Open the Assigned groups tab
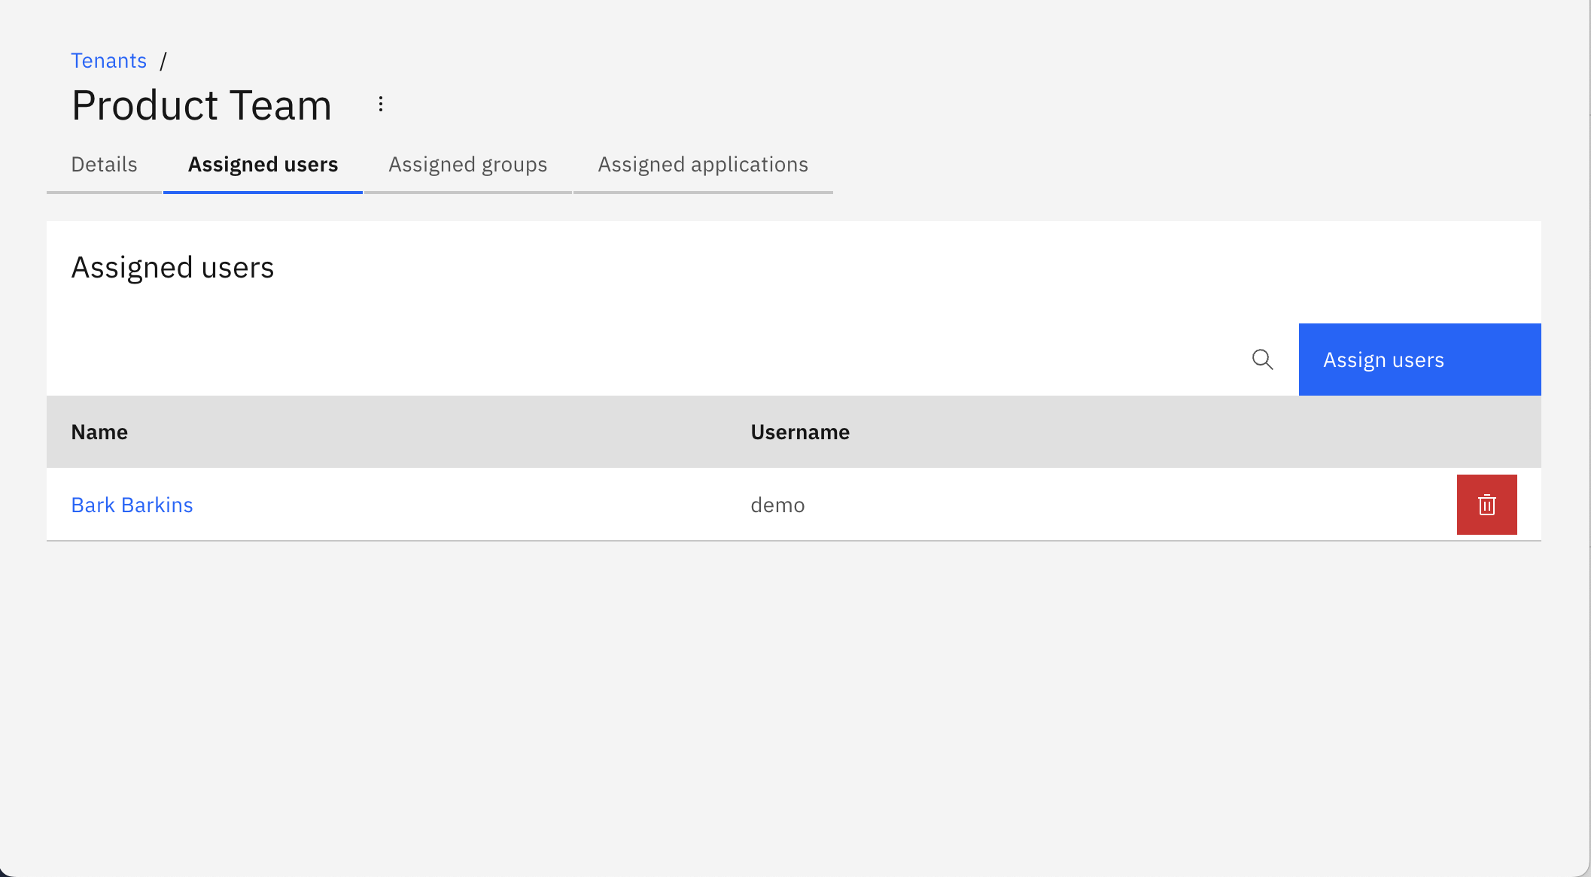 click(467, 164)
